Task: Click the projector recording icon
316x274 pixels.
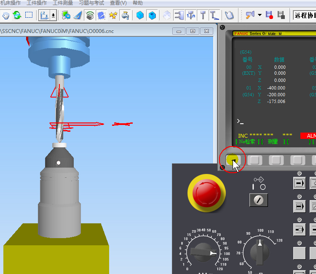Action: point(250,15)
